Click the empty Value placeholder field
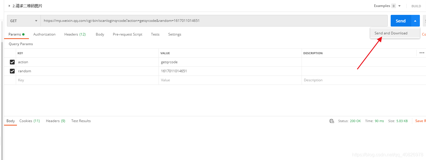 230,80
